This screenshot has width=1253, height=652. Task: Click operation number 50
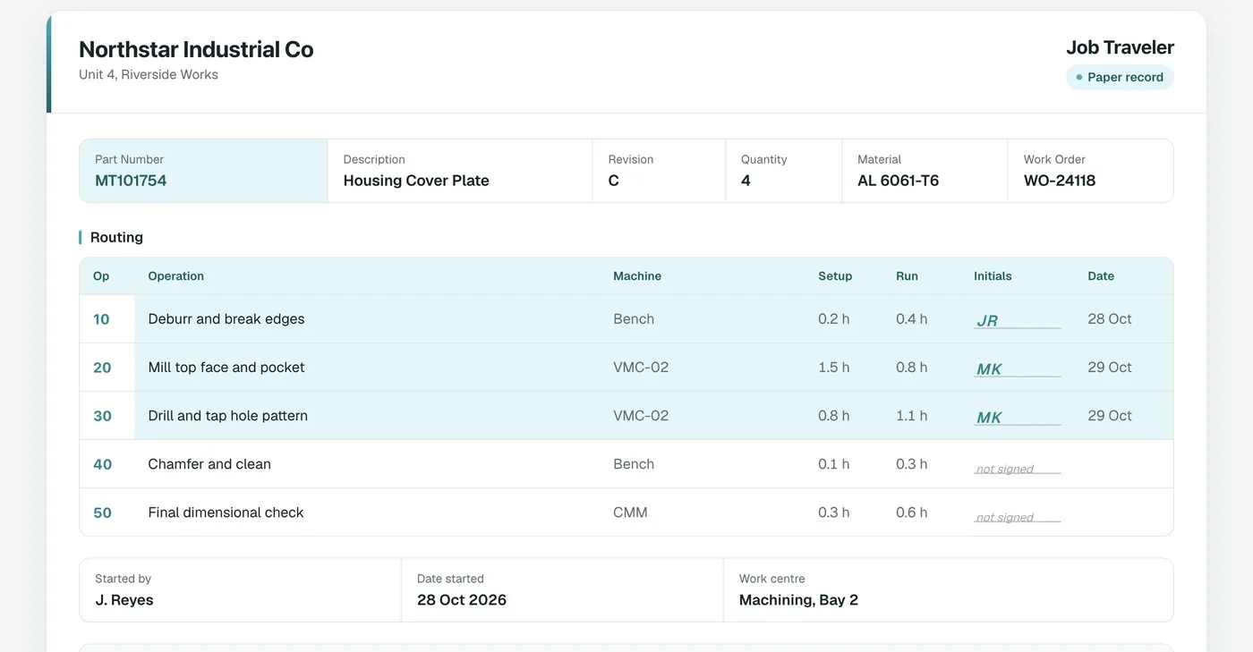coord(102,512)
